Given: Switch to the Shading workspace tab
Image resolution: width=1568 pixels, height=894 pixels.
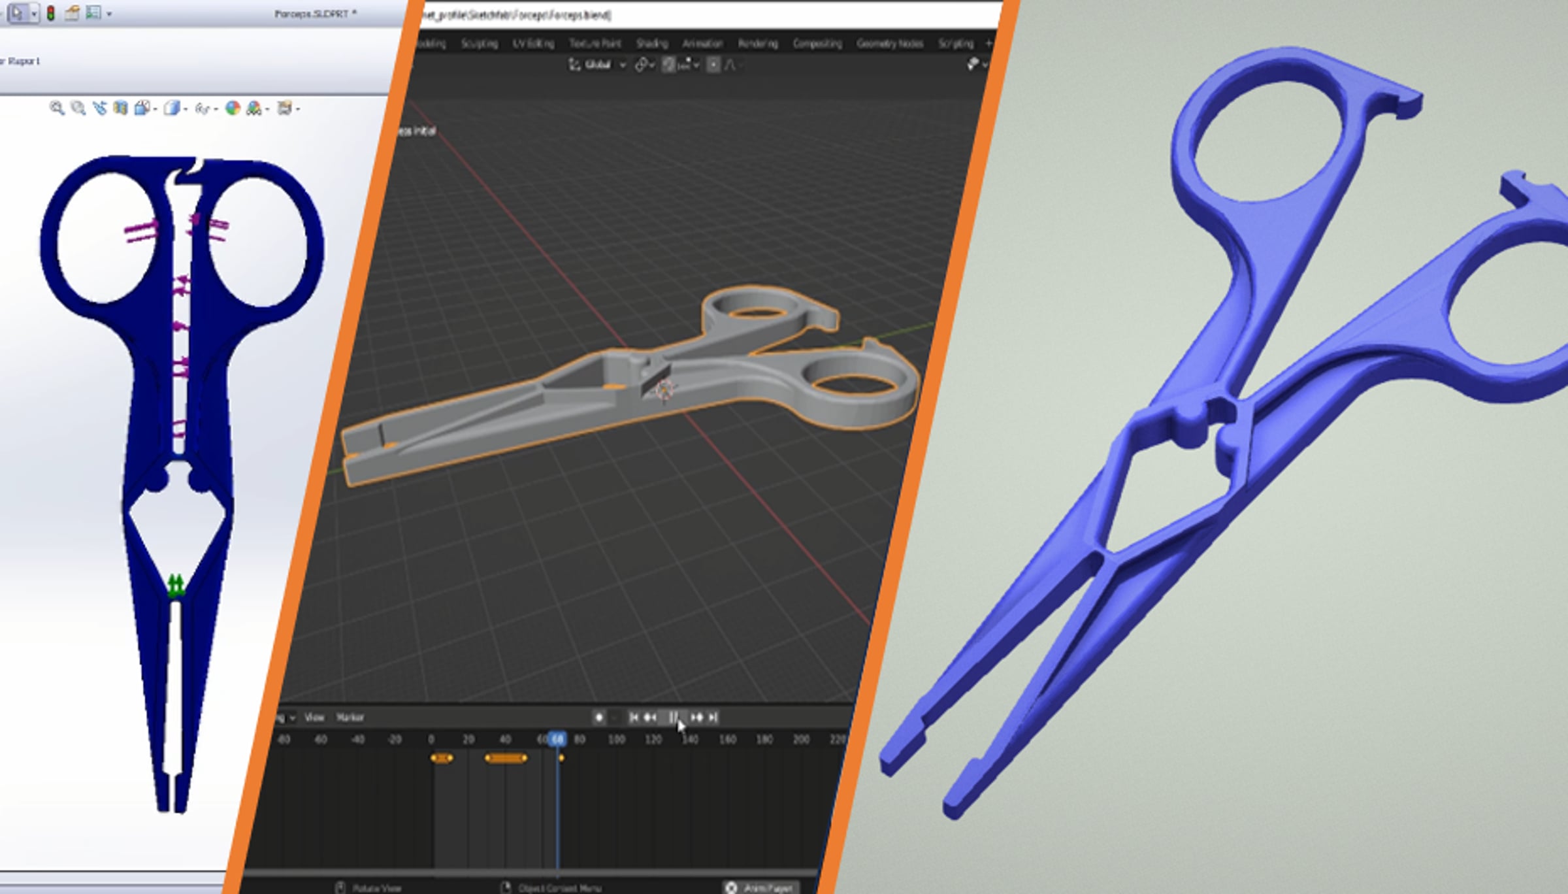Looking at the screenshot, I should pos(651,44).
